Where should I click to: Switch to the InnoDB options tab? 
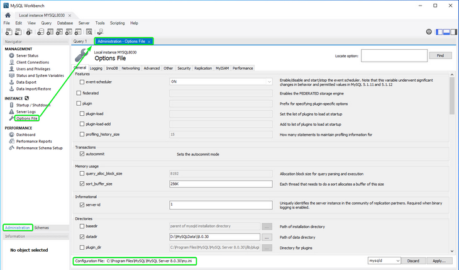pyautogui.click(x=112, y=69)
